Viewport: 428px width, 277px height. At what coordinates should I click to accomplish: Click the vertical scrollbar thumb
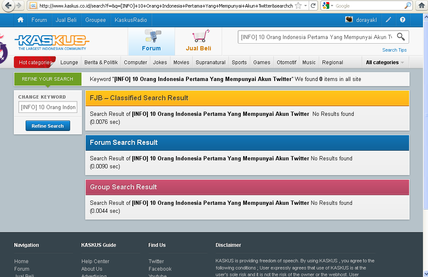[425, 115]
